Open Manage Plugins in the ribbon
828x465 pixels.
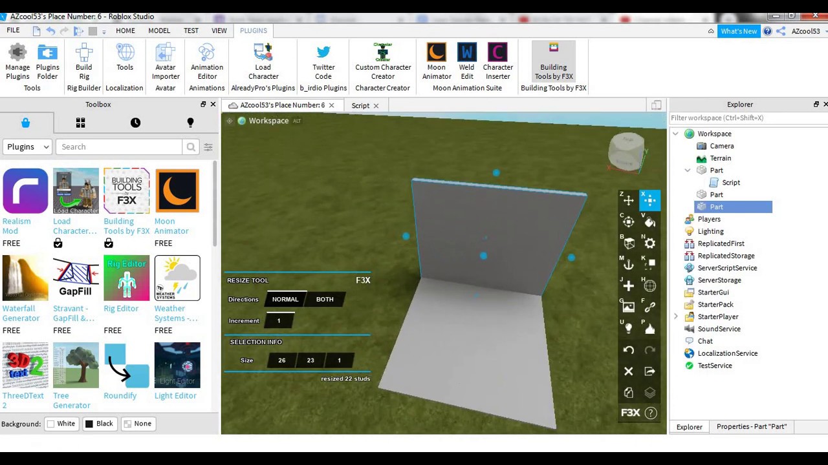(17, 62)
